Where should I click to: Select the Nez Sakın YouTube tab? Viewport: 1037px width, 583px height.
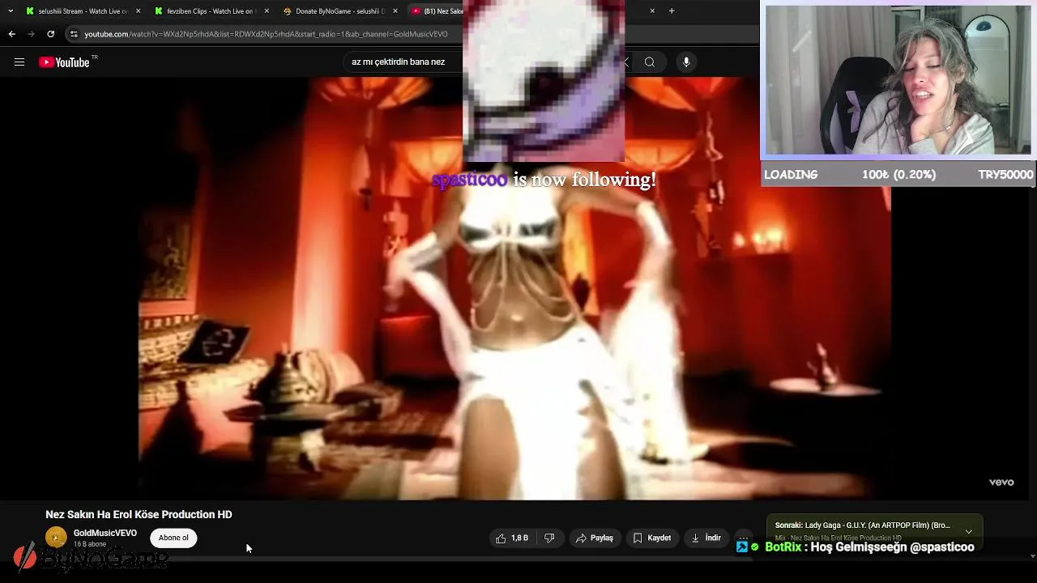tap(437, 11)
